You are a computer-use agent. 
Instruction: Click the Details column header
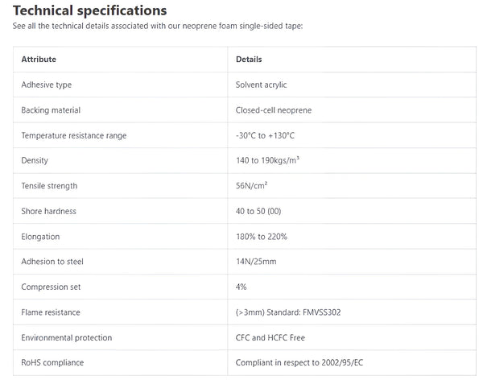[249, 60]
